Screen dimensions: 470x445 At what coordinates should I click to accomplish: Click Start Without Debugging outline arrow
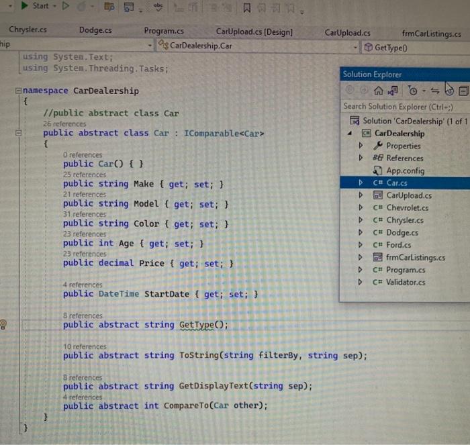pyautogui.click(x=65, y=5)
